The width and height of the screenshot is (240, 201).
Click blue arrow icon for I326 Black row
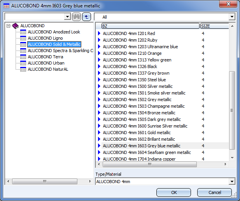click(99, 66)
